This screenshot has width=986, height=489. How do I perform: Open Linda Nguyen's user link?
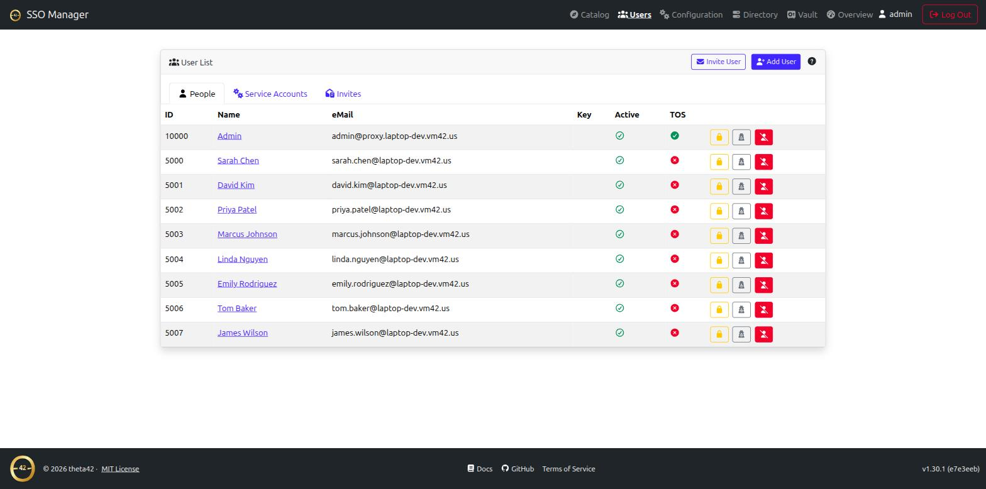243,259
